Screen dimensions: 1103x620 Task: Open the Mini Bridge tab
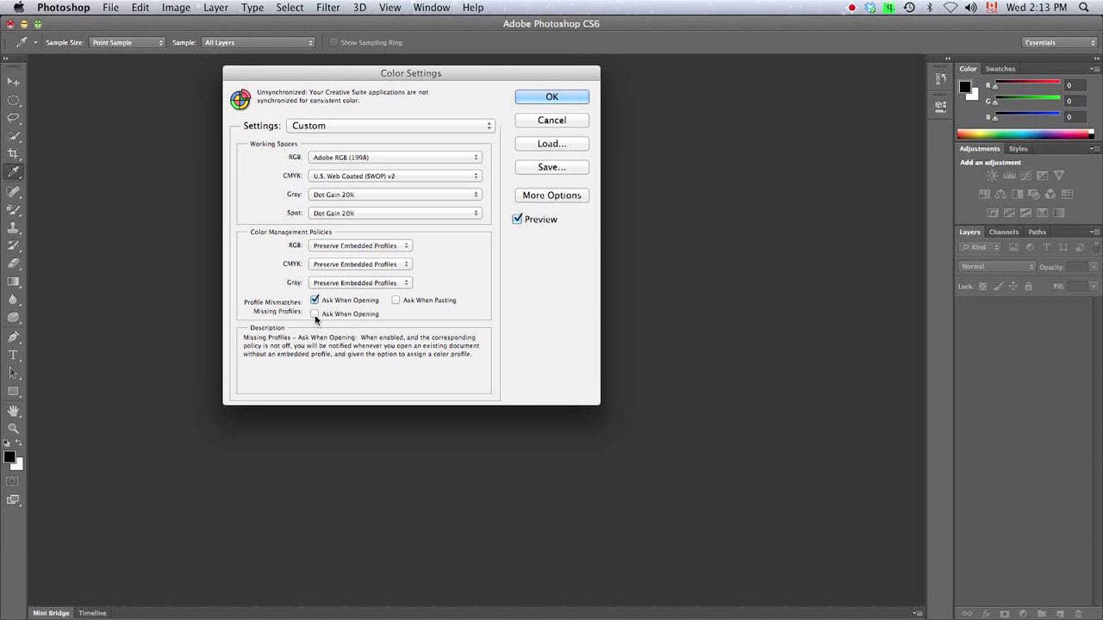click(51, 613)
